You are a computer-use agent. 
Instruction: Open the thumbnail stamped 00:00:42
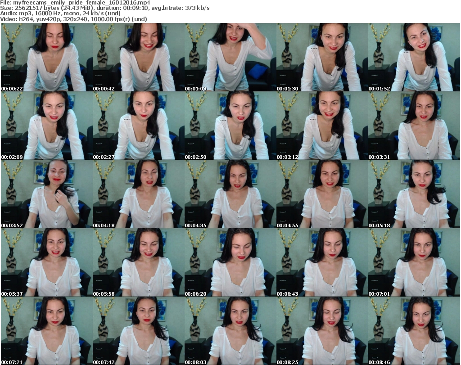pyautogui.click(x=138, y=57)
